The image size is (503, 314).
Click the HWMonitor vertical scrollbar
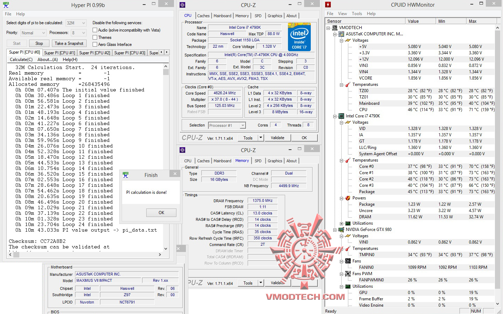click(497, 166)
